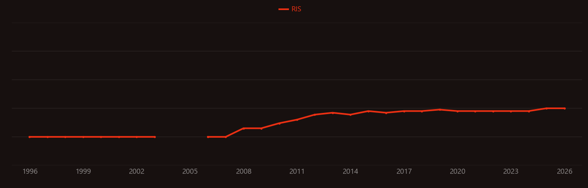
Task: Click the 1996 x-axis label
Action: pyautogui.click(x=30, y=172)
